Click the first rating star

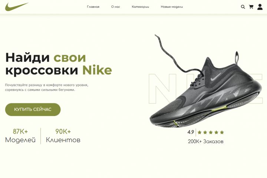point(200,132)
